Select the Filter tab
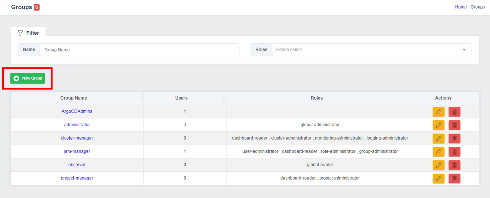The image size is (490, 198). pos(28,33)
